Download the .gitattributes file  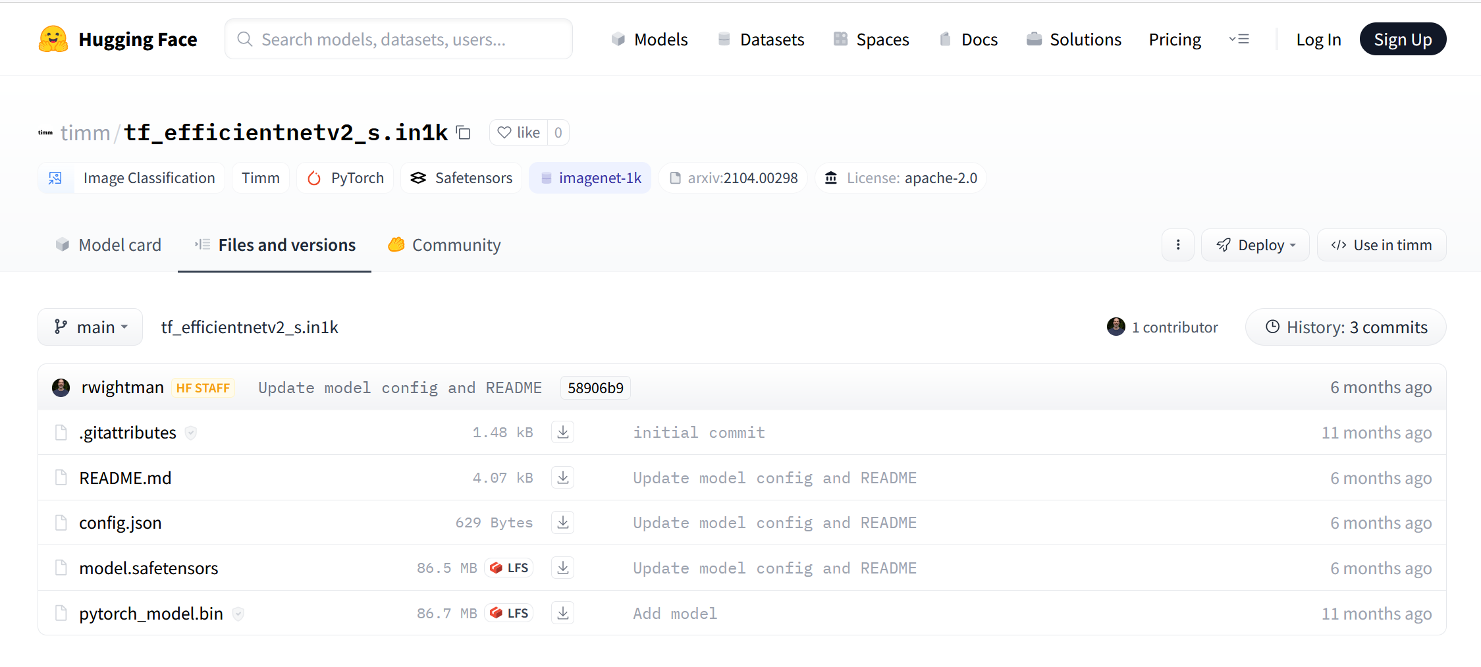562,433
